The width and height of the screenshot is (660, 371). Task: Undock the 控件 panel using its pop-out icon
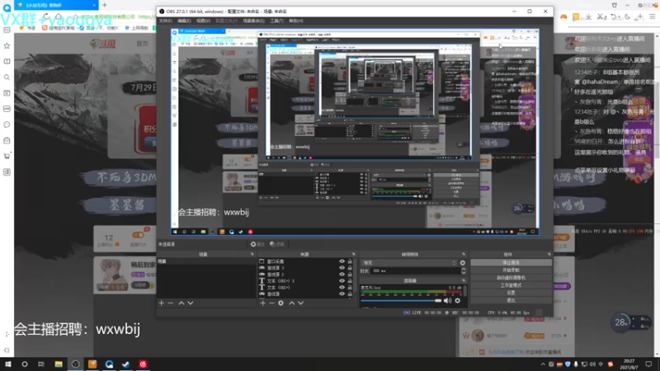549,254
